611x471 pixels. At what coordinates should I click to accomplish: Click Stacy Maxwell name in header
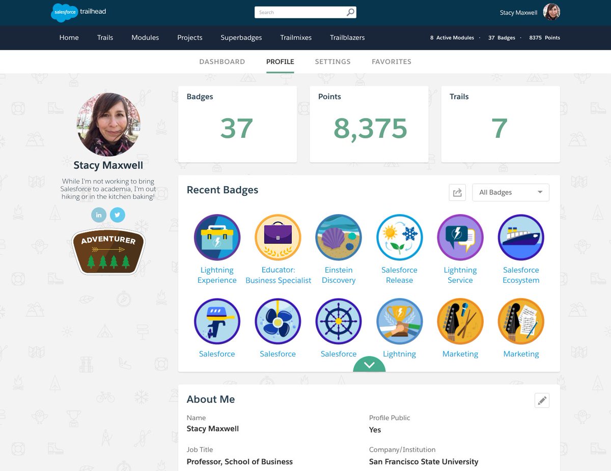[518, 13]
